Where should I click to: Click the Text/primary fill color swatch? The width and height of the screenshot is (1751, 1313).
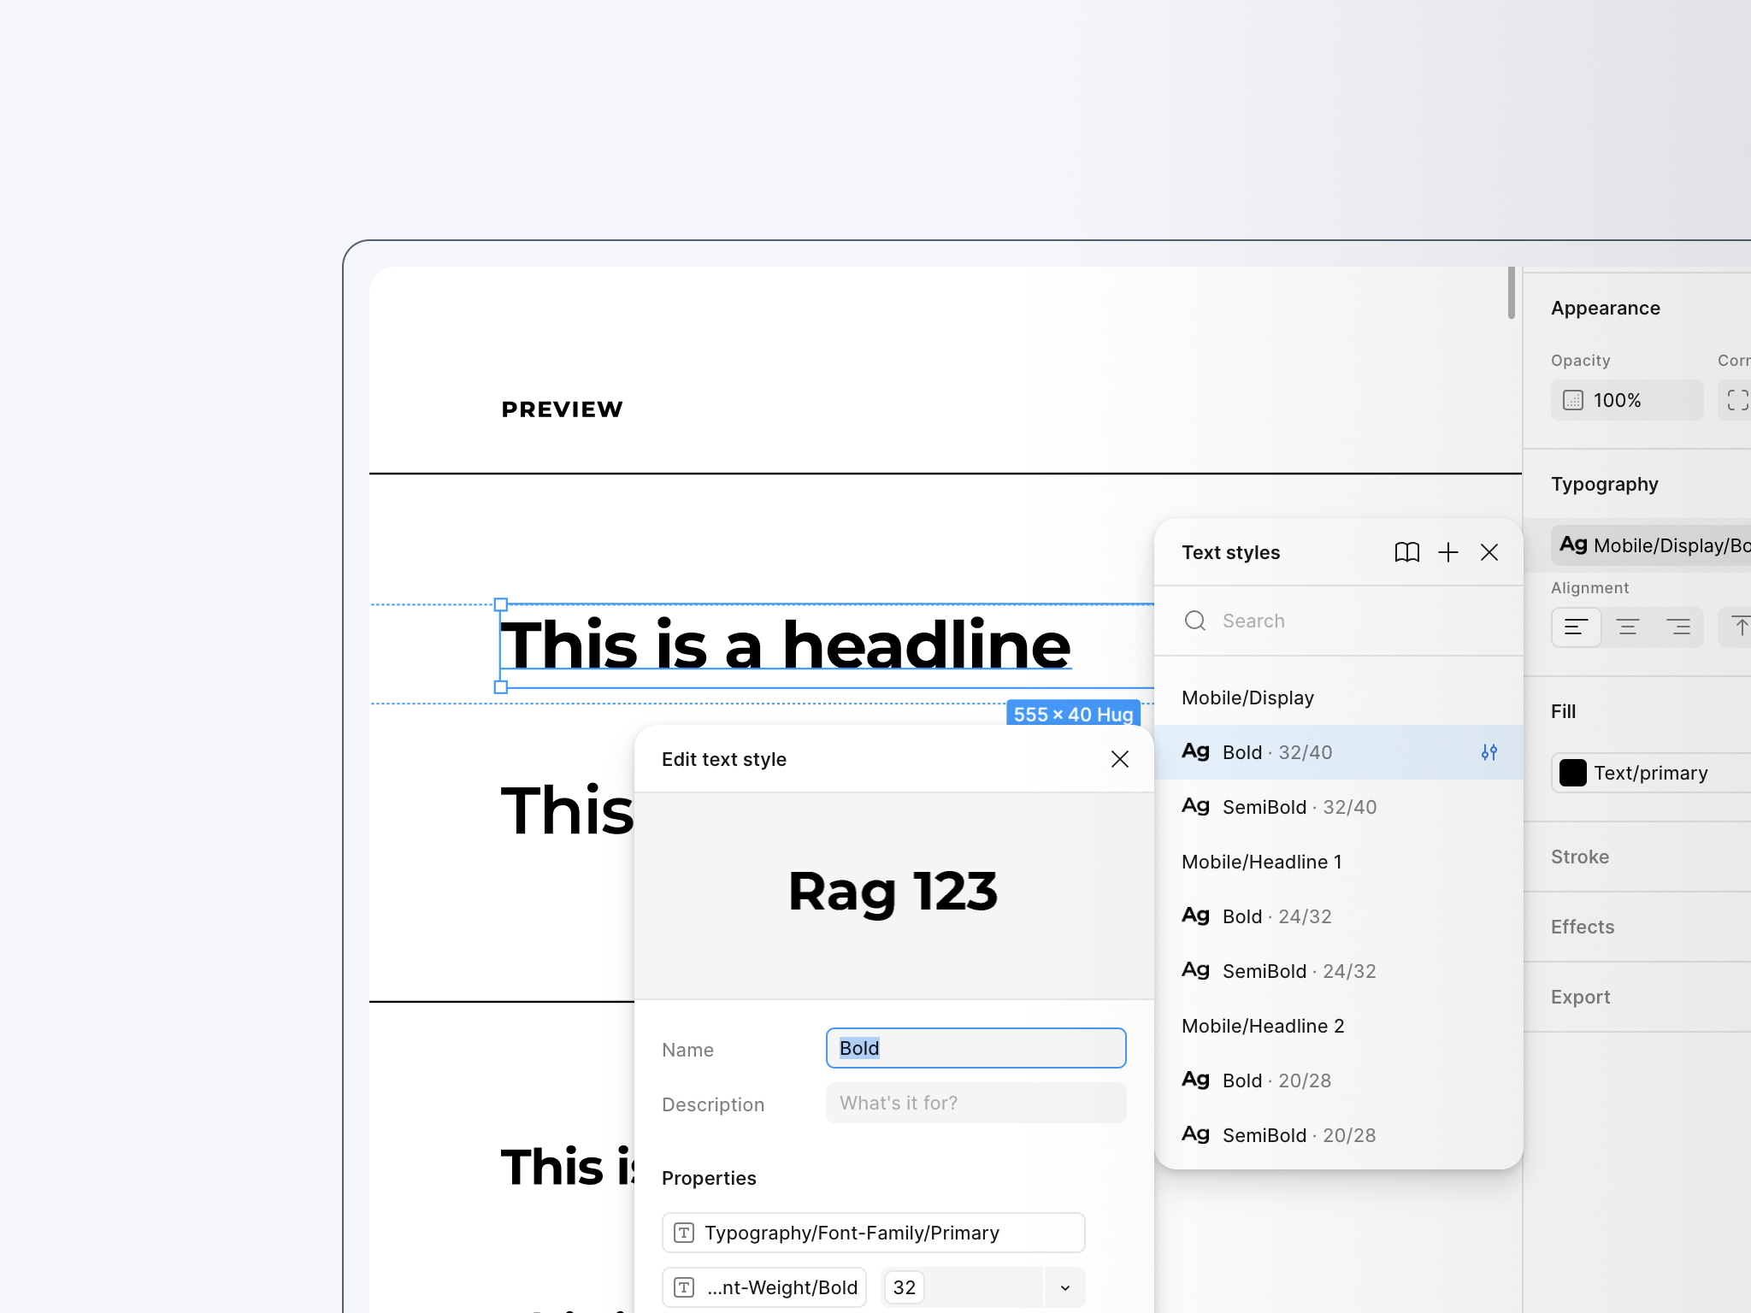1572,773
